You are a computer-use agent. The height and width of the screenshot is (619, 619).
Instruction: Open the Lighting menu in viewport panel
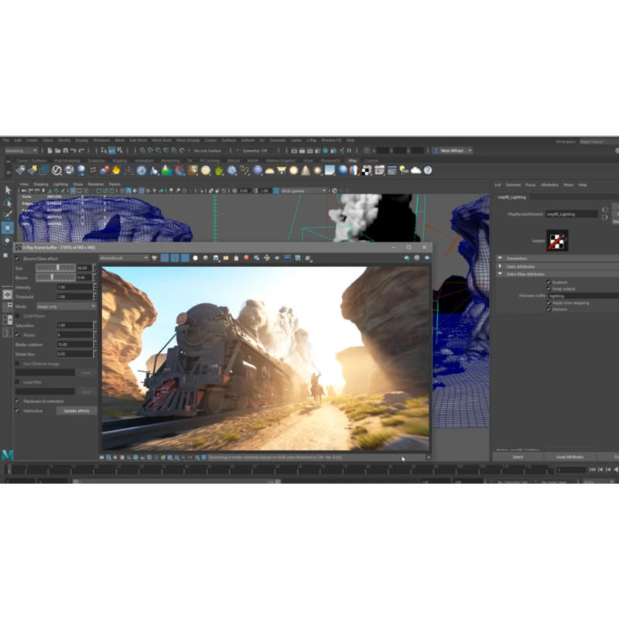coord(60,184)
